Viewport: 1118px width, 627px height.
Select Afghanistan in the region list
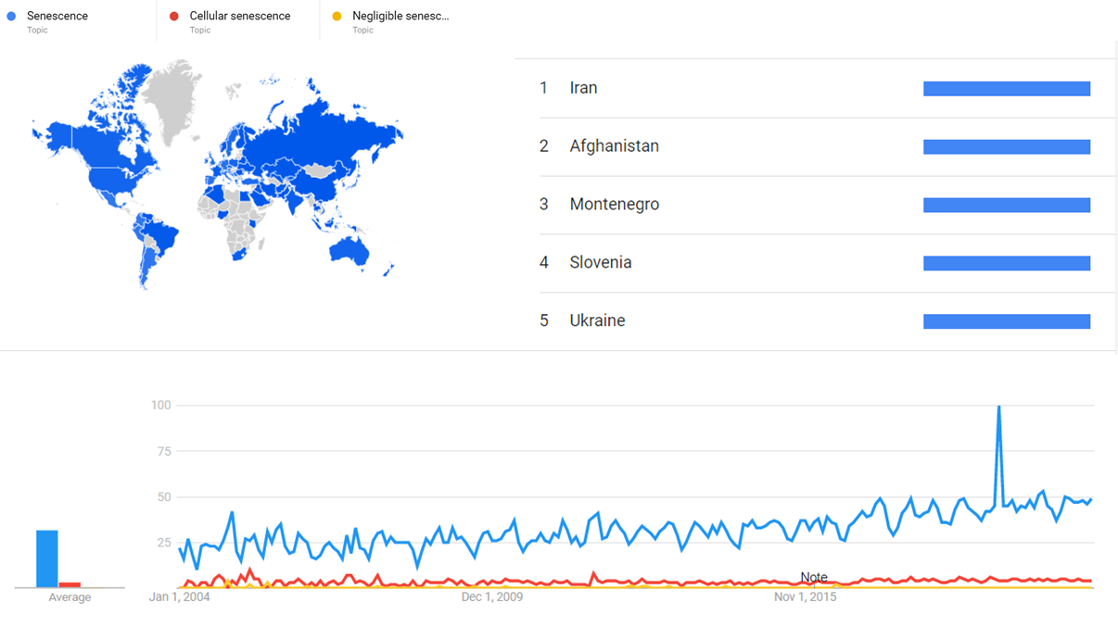614,146
